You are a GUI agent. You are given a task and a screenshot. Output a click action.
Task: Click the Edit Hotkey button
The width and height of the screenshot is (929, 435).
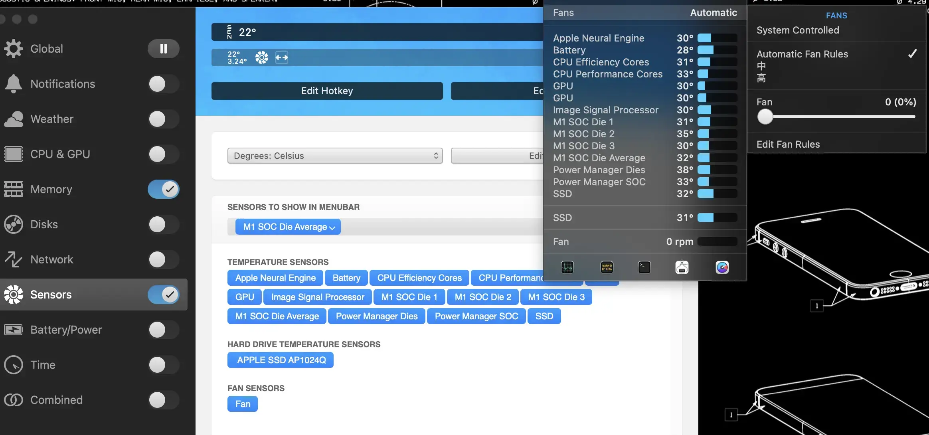coord(326,91)
